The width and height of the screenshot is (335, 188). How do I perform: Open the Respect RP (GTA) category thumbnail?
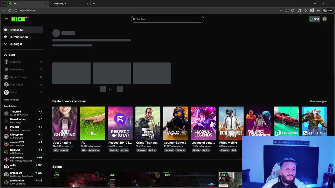[x=120, y=123]
